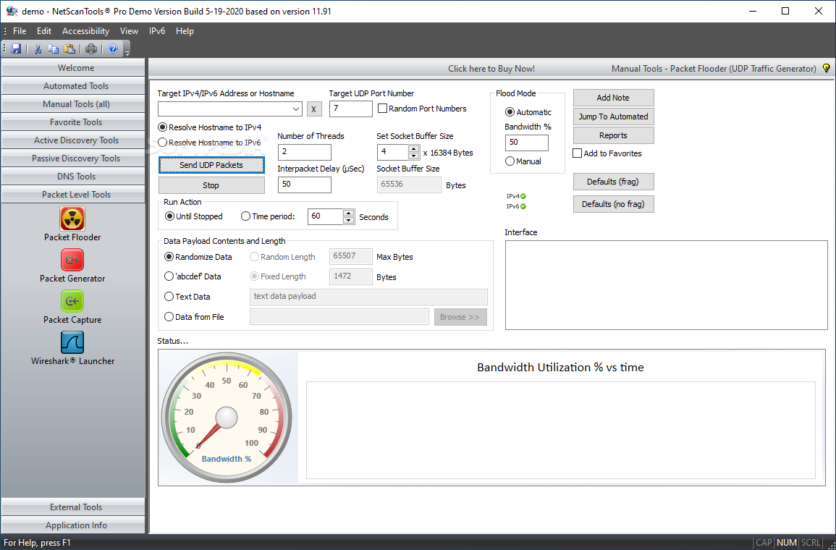This screenshot has width=836, height=550.
Task: Choose 'abcdef' Data payload option
Action: (x=193, y=276)
